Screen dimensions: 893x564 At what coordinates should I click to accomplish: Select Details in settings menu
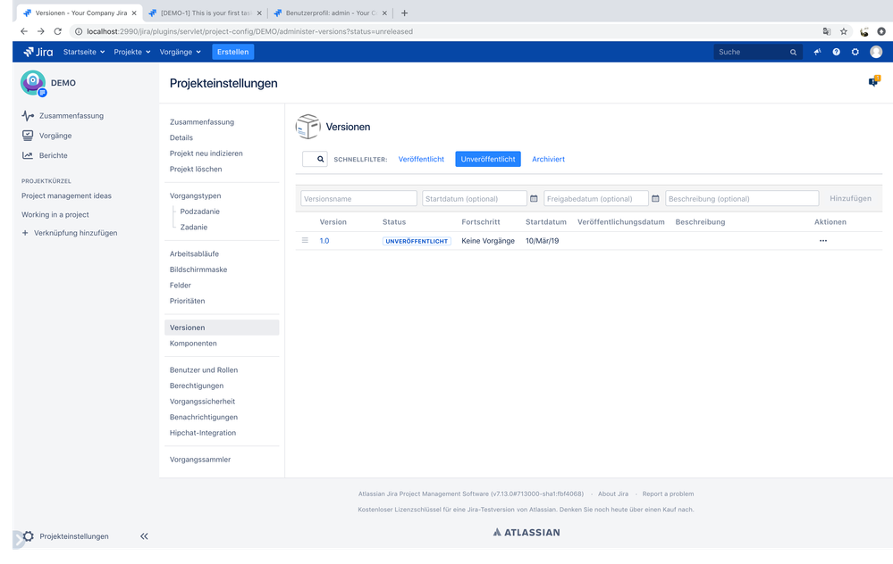pyautogui.click(x=181, y=137)
